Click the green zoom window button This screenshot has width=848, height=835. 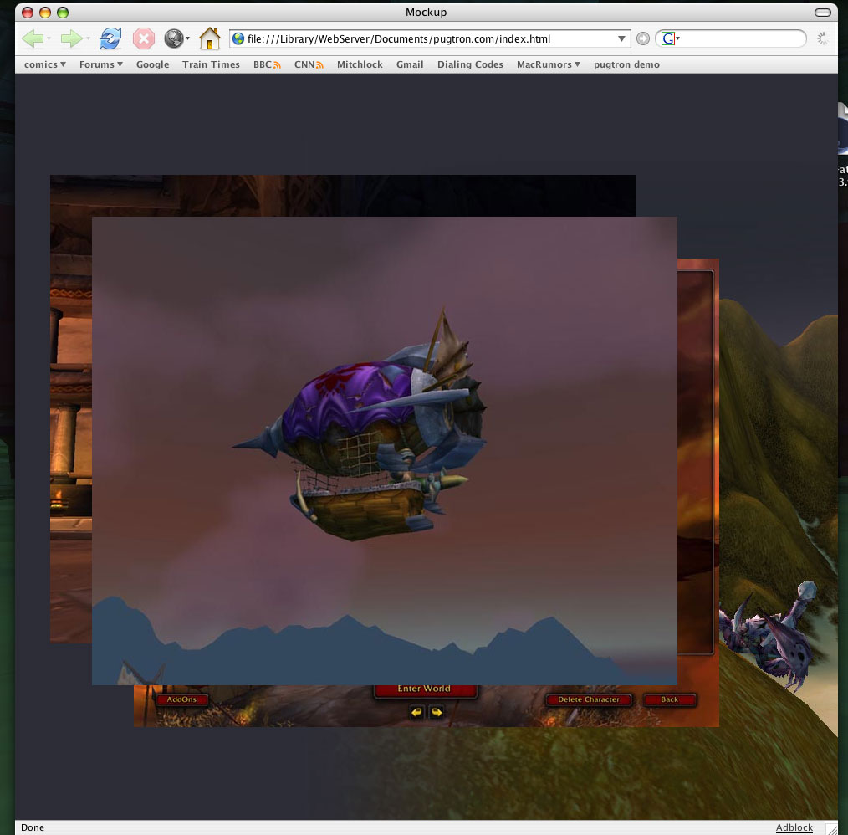63,13
